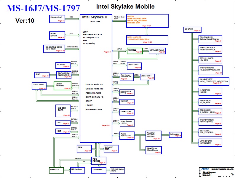Select the BQ24780RUYR Battery Charger block
The image size is (235, 178).
pyautogui.click(x=210, y=39)
